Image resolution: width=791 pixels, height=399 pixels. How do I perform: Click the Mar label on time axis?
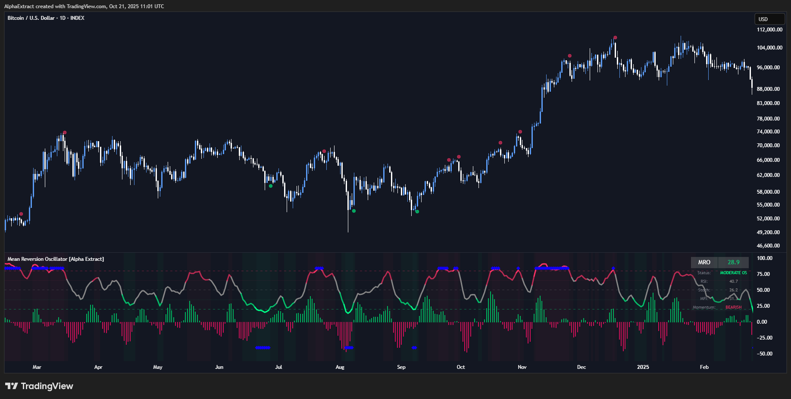(37, 367)
